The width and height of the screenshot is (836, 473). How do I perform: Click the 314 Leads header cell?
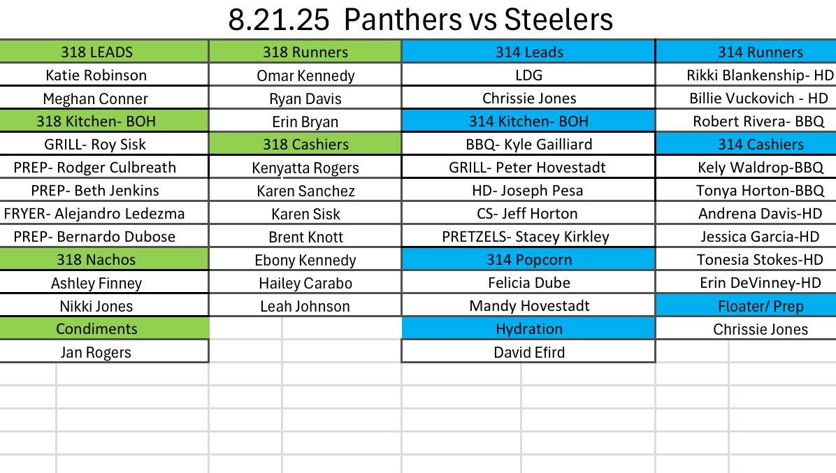528,52
